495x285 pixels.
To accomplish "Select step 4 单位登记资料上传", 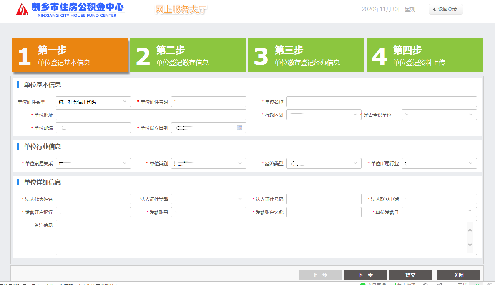I will (425, 55).
